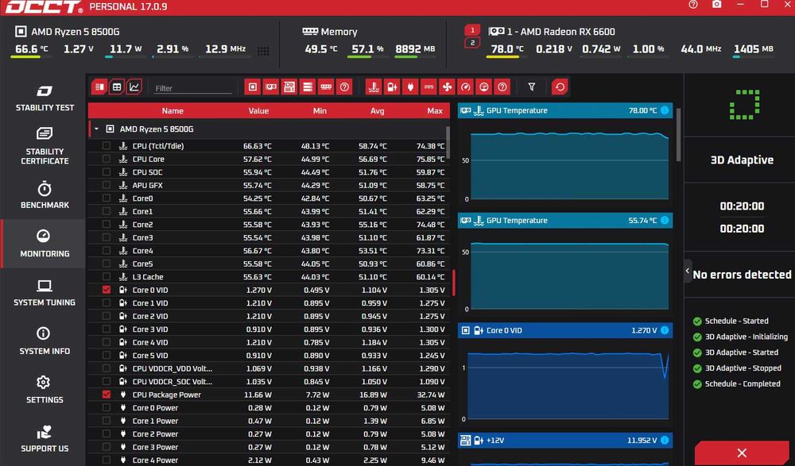Sort by the Avg column header
The height and width of the screenshot is (466, 795).
coord(377,110)
